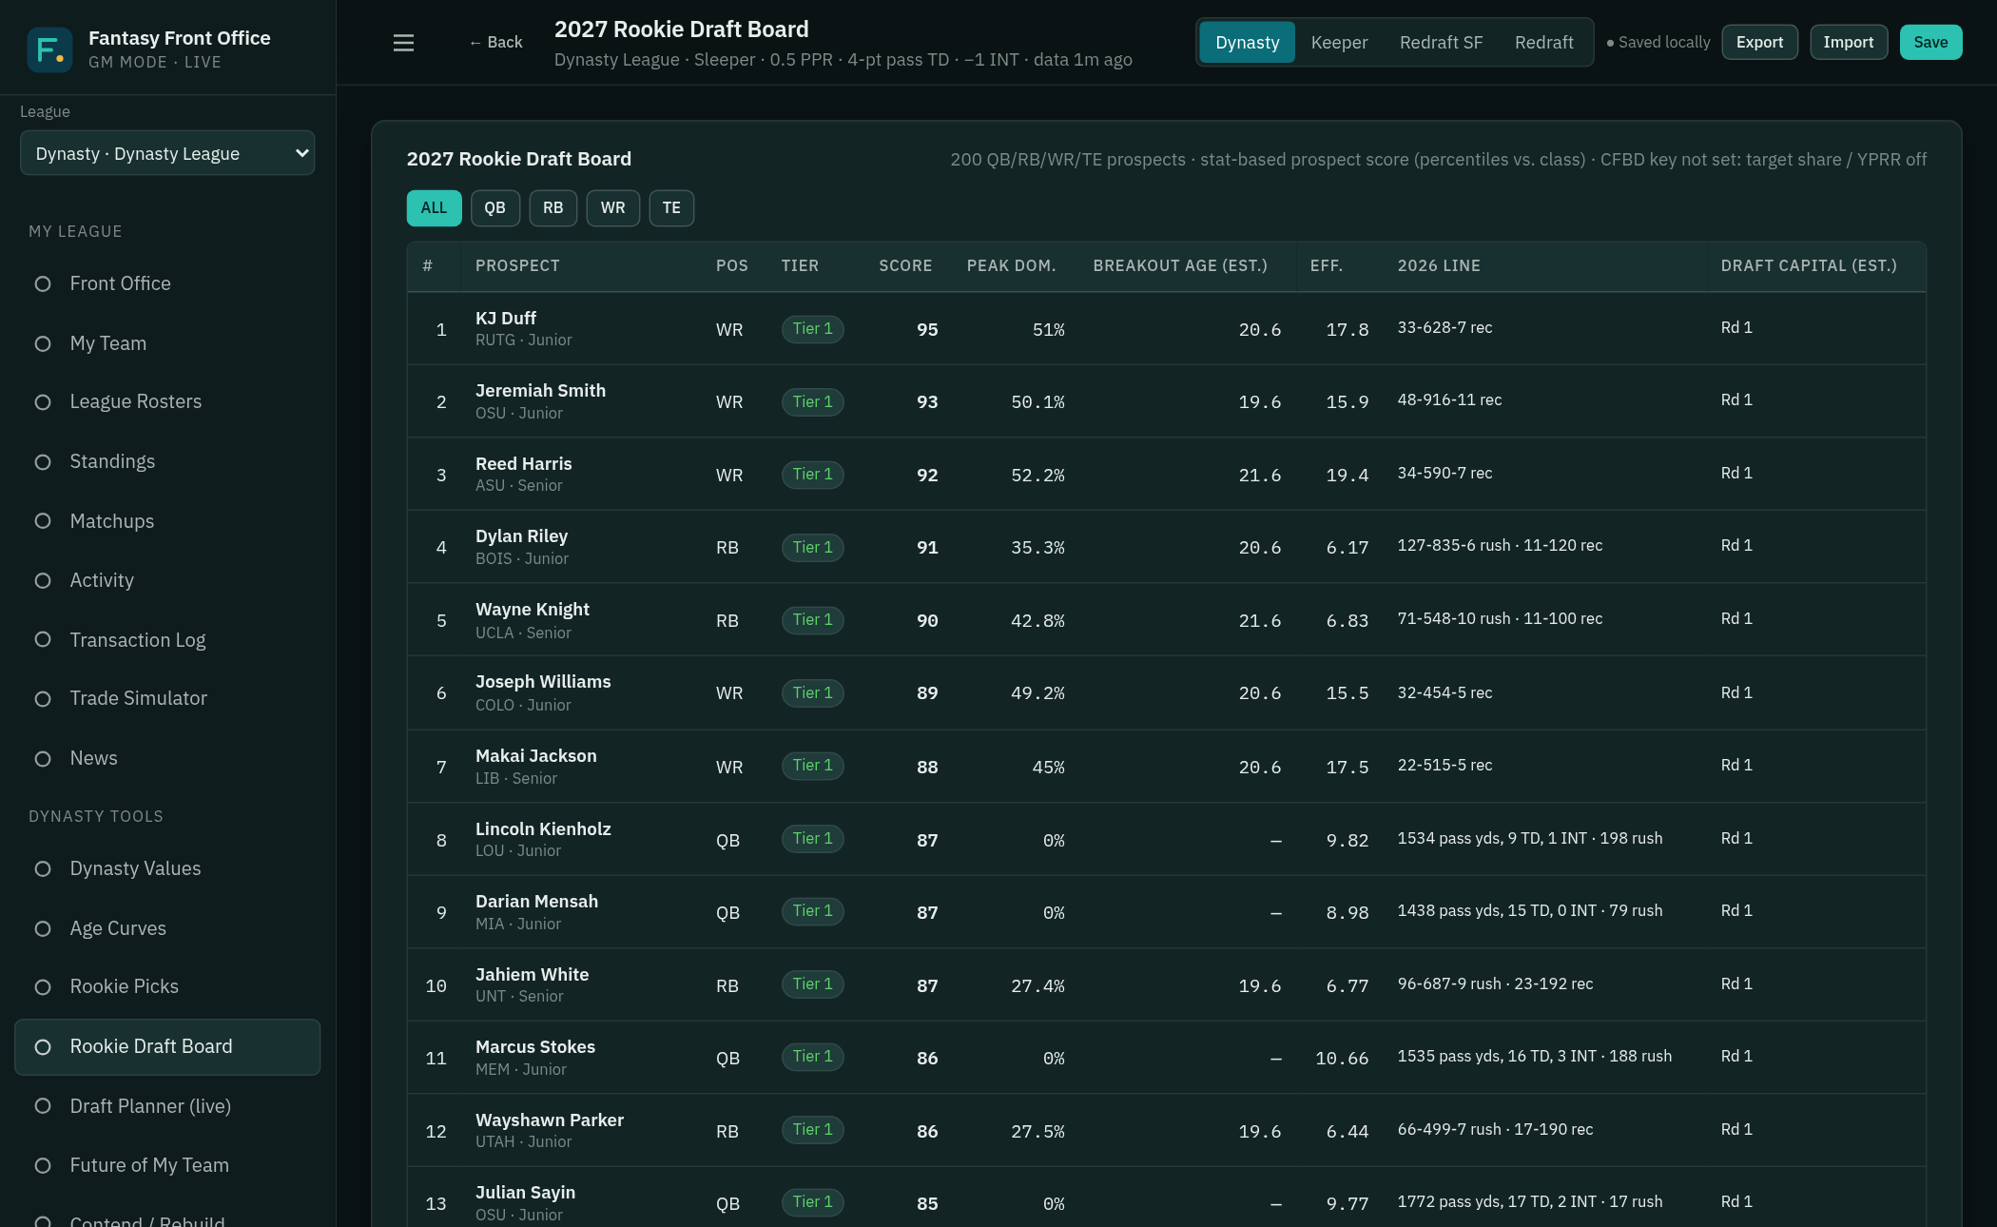Open the League selector dropdown
This screenshot has height=1227, width=1997.
tap(167, 153)
